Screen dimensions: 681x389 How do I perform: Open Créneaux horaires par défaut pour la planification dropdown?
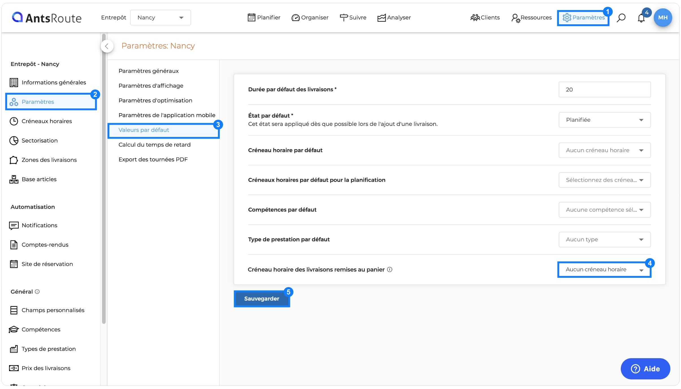point(604,180)
